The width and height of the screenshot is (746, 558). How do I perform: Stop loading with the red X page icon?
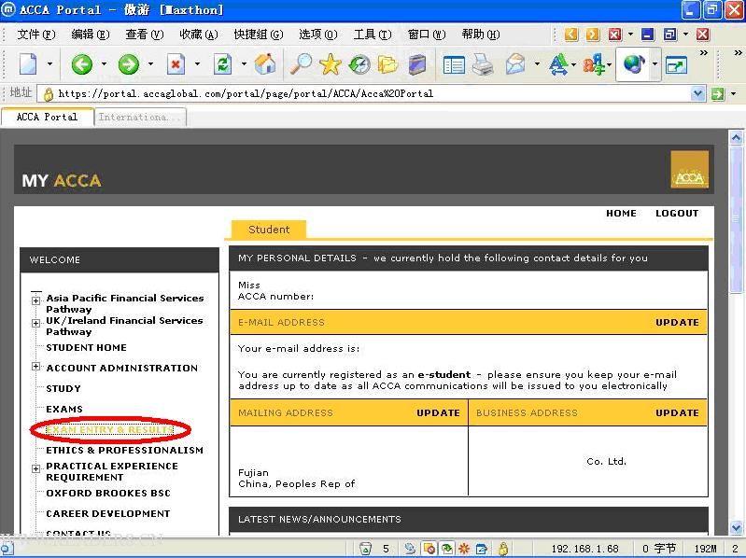point(176,64)
